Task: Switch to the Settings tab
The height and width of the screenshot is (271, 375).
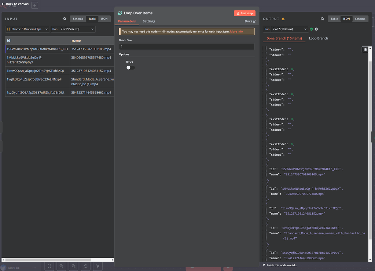Action: click(x=149, y=21)
